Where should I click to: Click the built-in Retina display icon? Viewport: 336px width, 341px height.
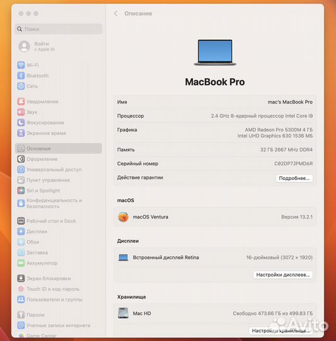pos(123,258)
